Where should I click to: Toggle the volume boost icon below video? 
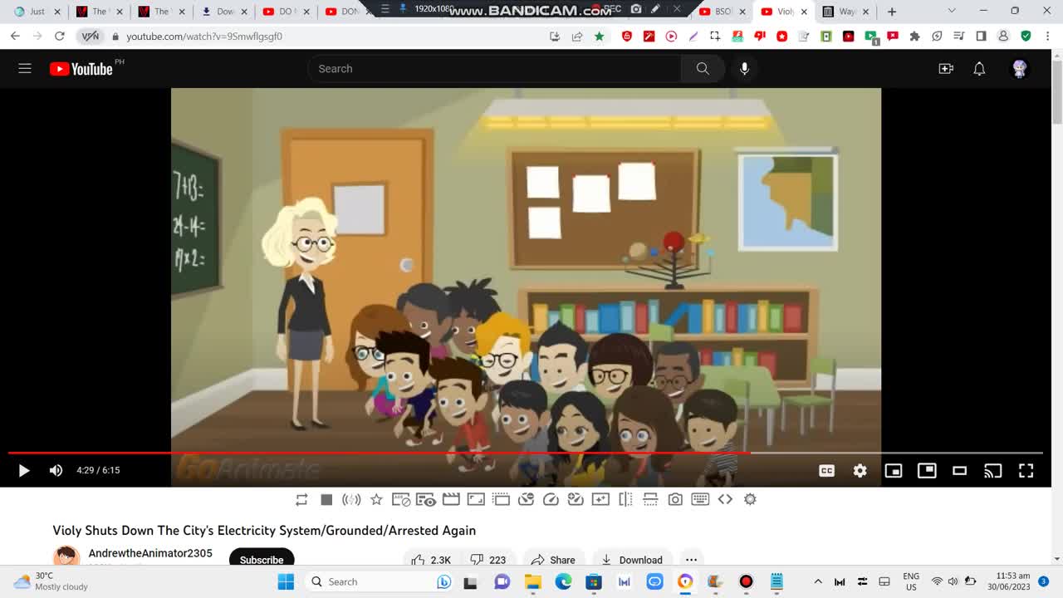(351, 499)
